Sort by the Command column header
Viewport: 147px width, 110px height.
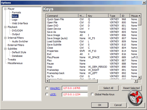(x=62, y=16)
